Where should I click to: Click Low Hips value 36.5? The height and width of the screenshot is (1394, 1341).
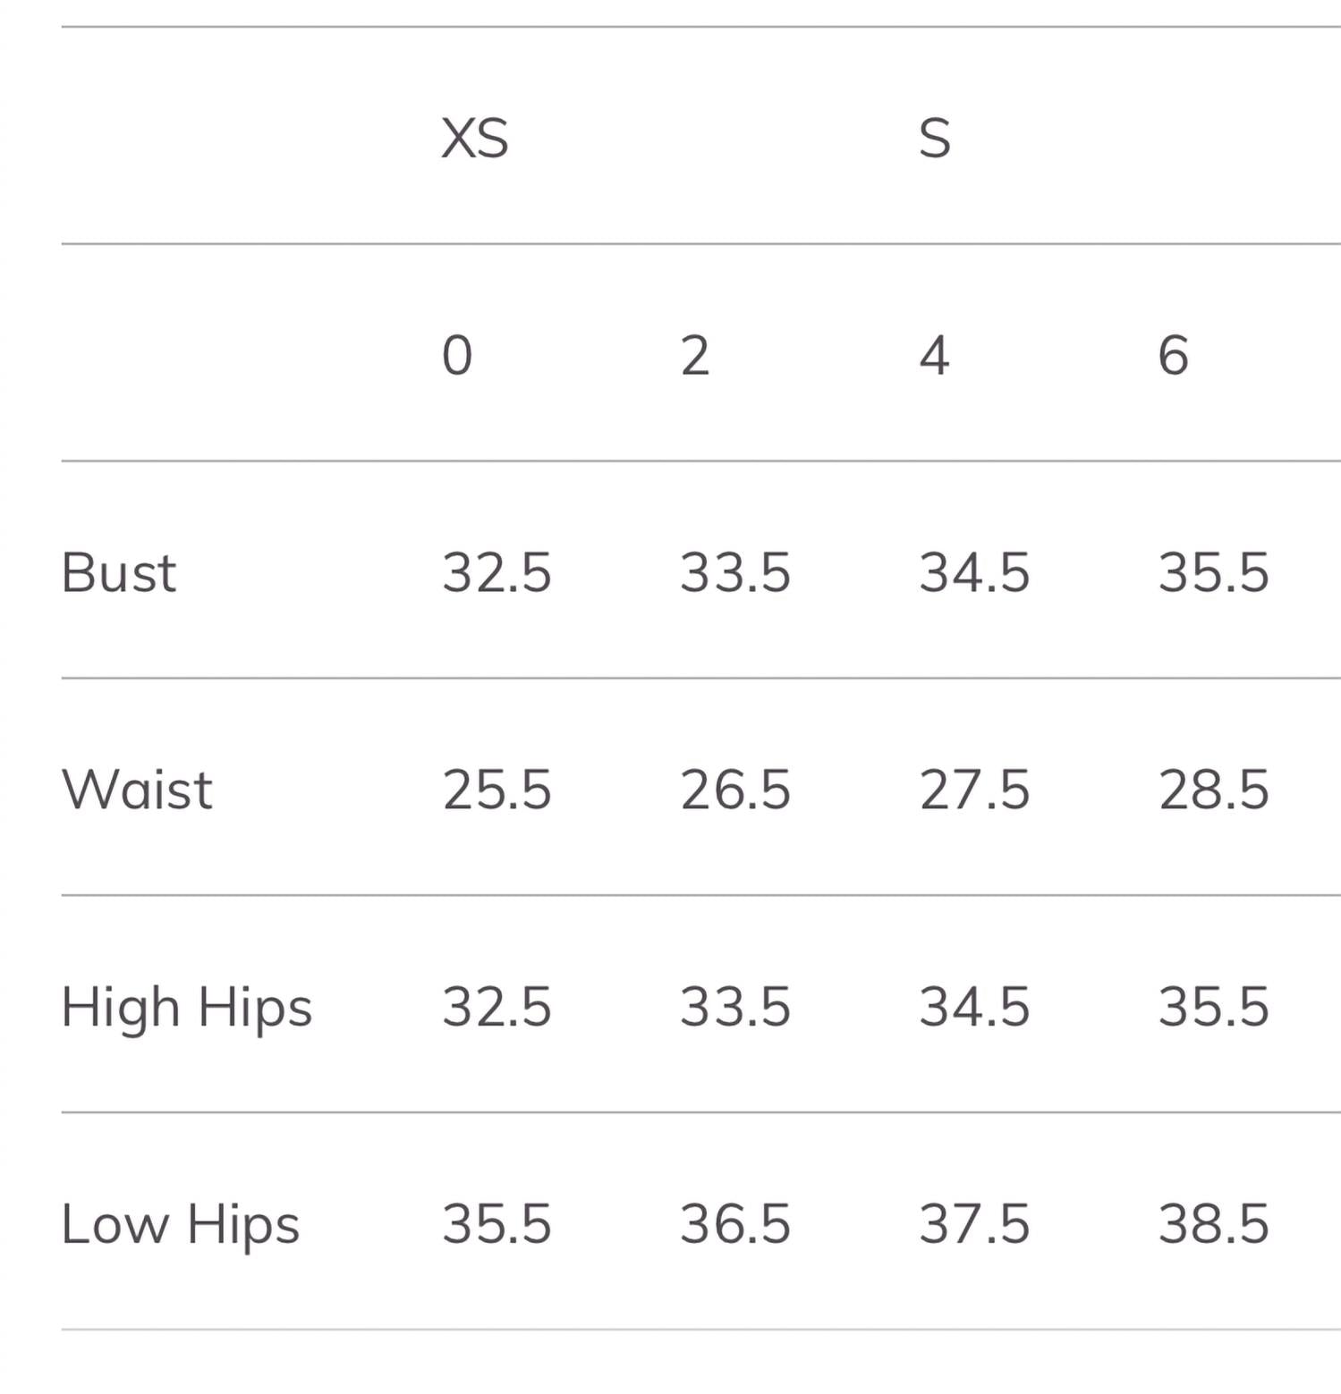coord(735,1224)
